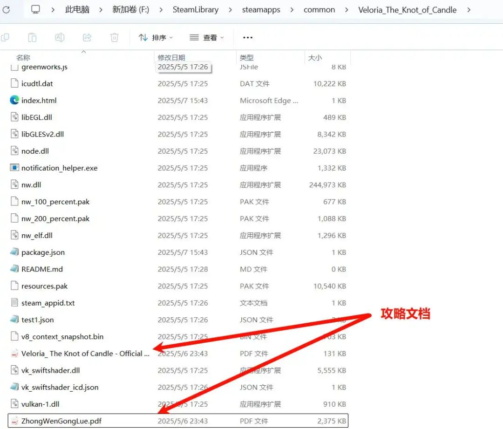Image resolution: width=503 pixels, height=429 pixels.
Task: Click the share toolbar icon
Action: click(87, 38)
